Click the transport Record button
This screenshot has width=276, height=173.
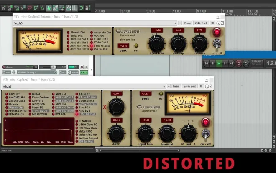coord(239,63)
